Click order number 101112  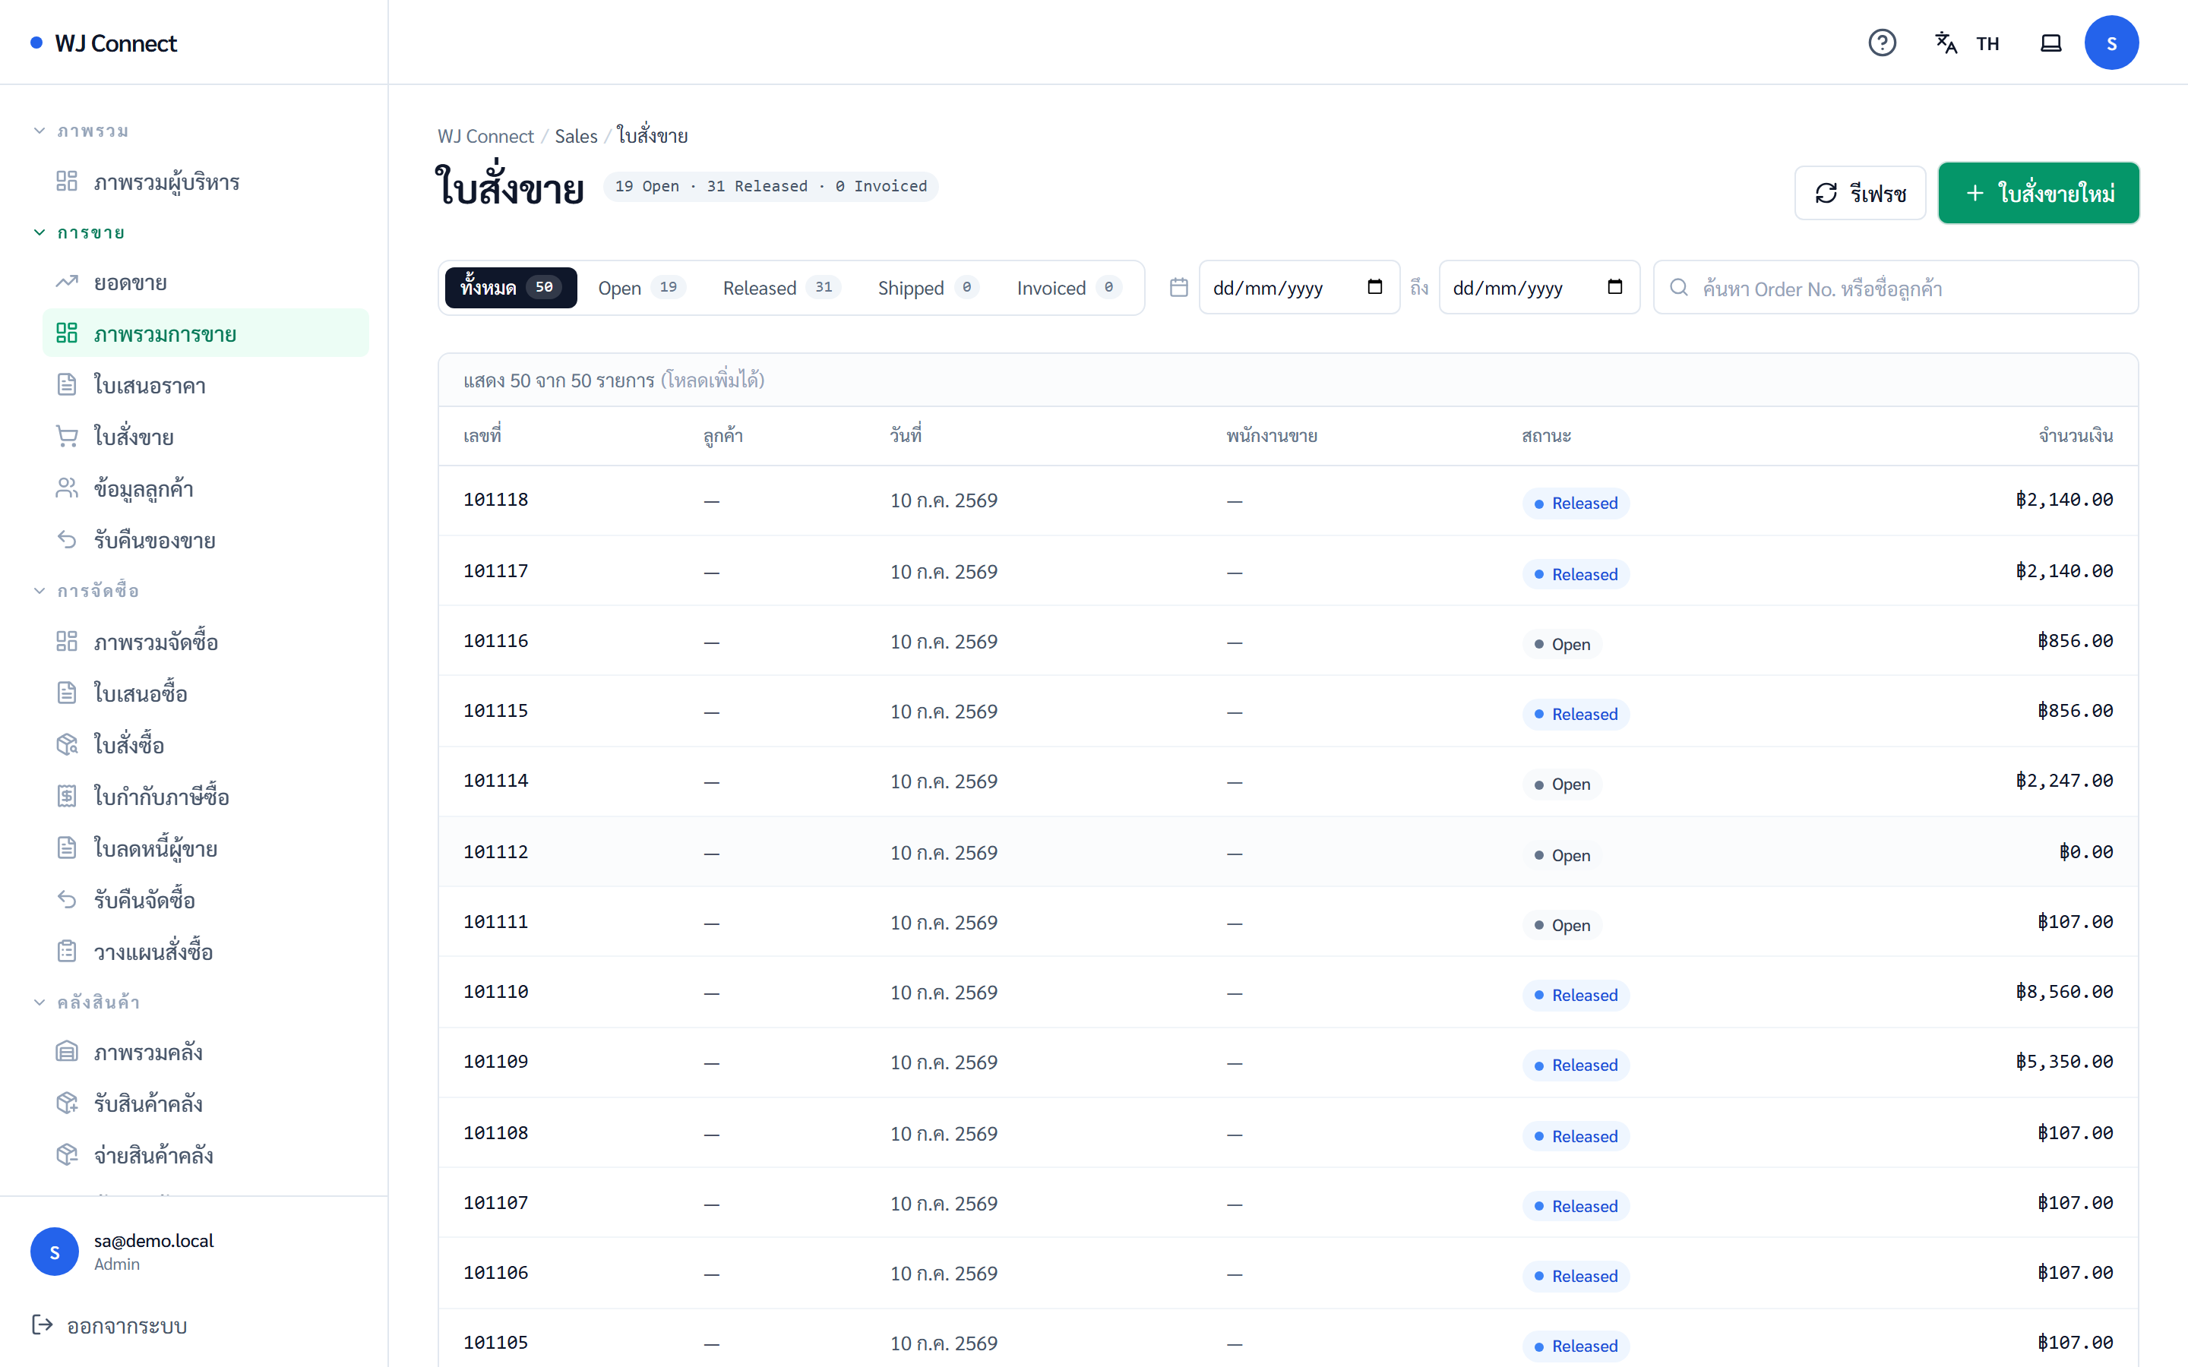point(495,851)
